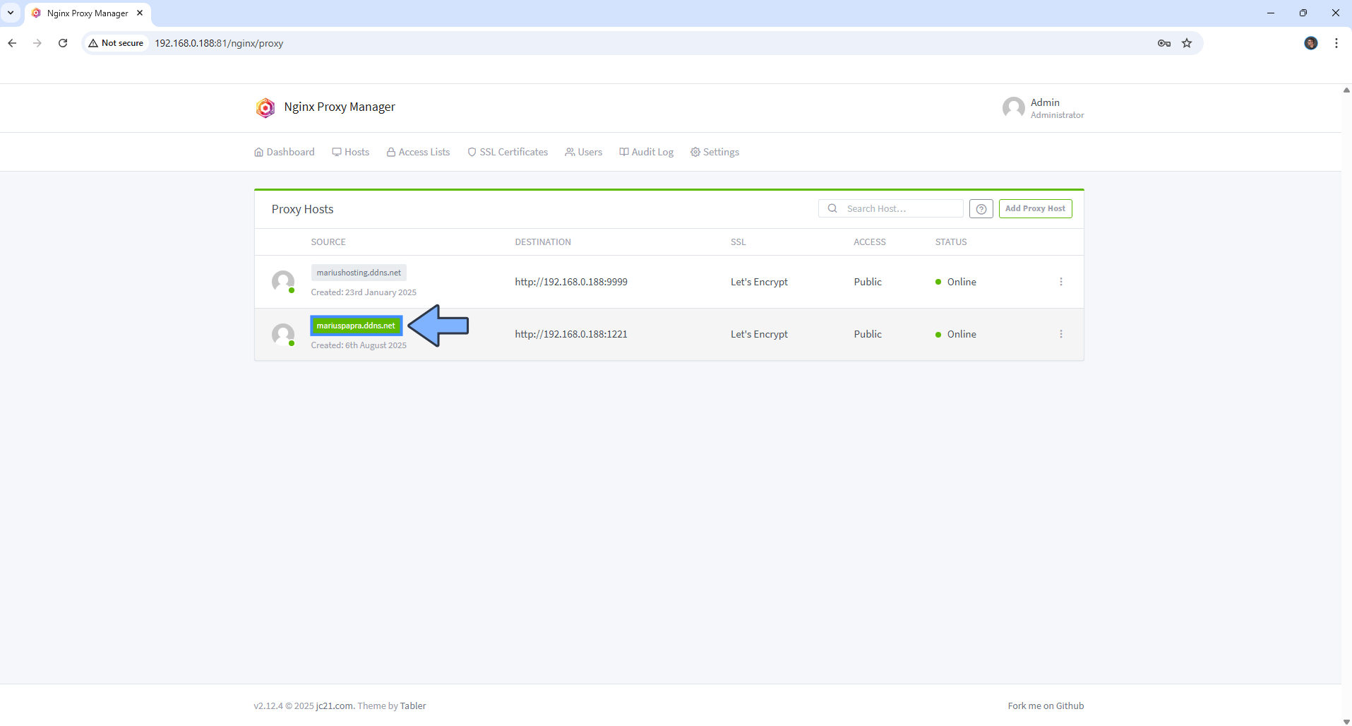The width and height of the screenshot is (1352, 726).
Task: Click the address bar URL
Action: pyautogui.click(x=219, y=43)
